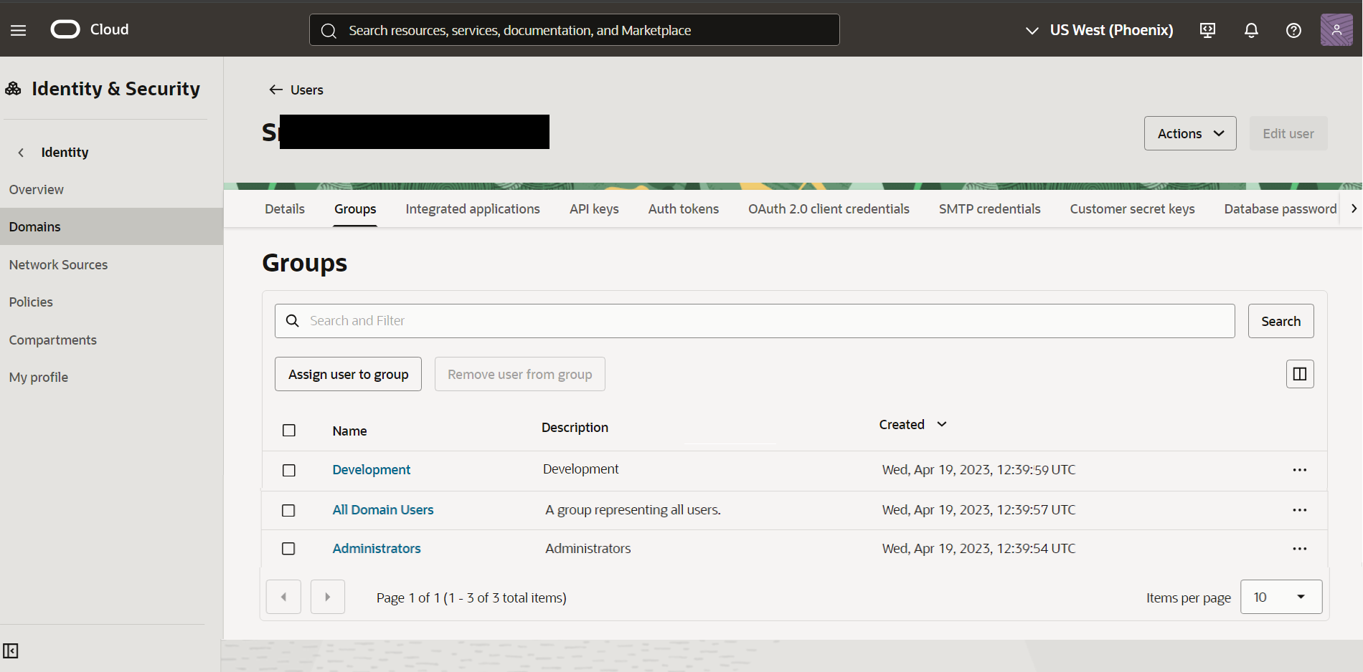
Task: Click the Assign user to group button
Action: [x=348, y=375]
